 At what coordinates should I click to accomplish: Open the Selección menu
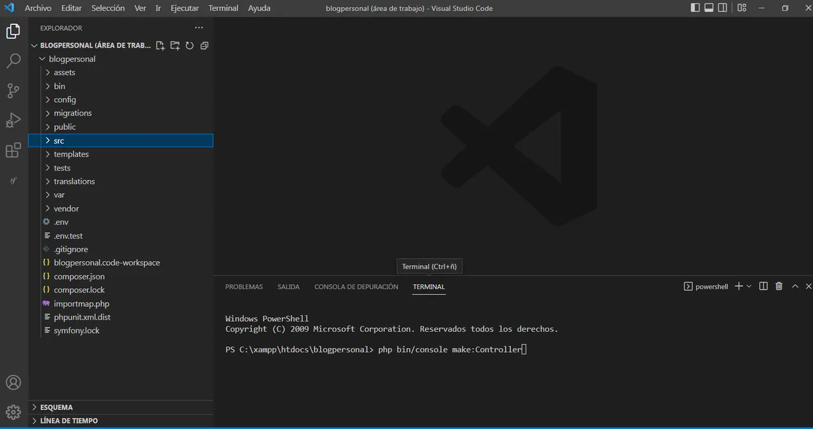[x=108, y=8]
